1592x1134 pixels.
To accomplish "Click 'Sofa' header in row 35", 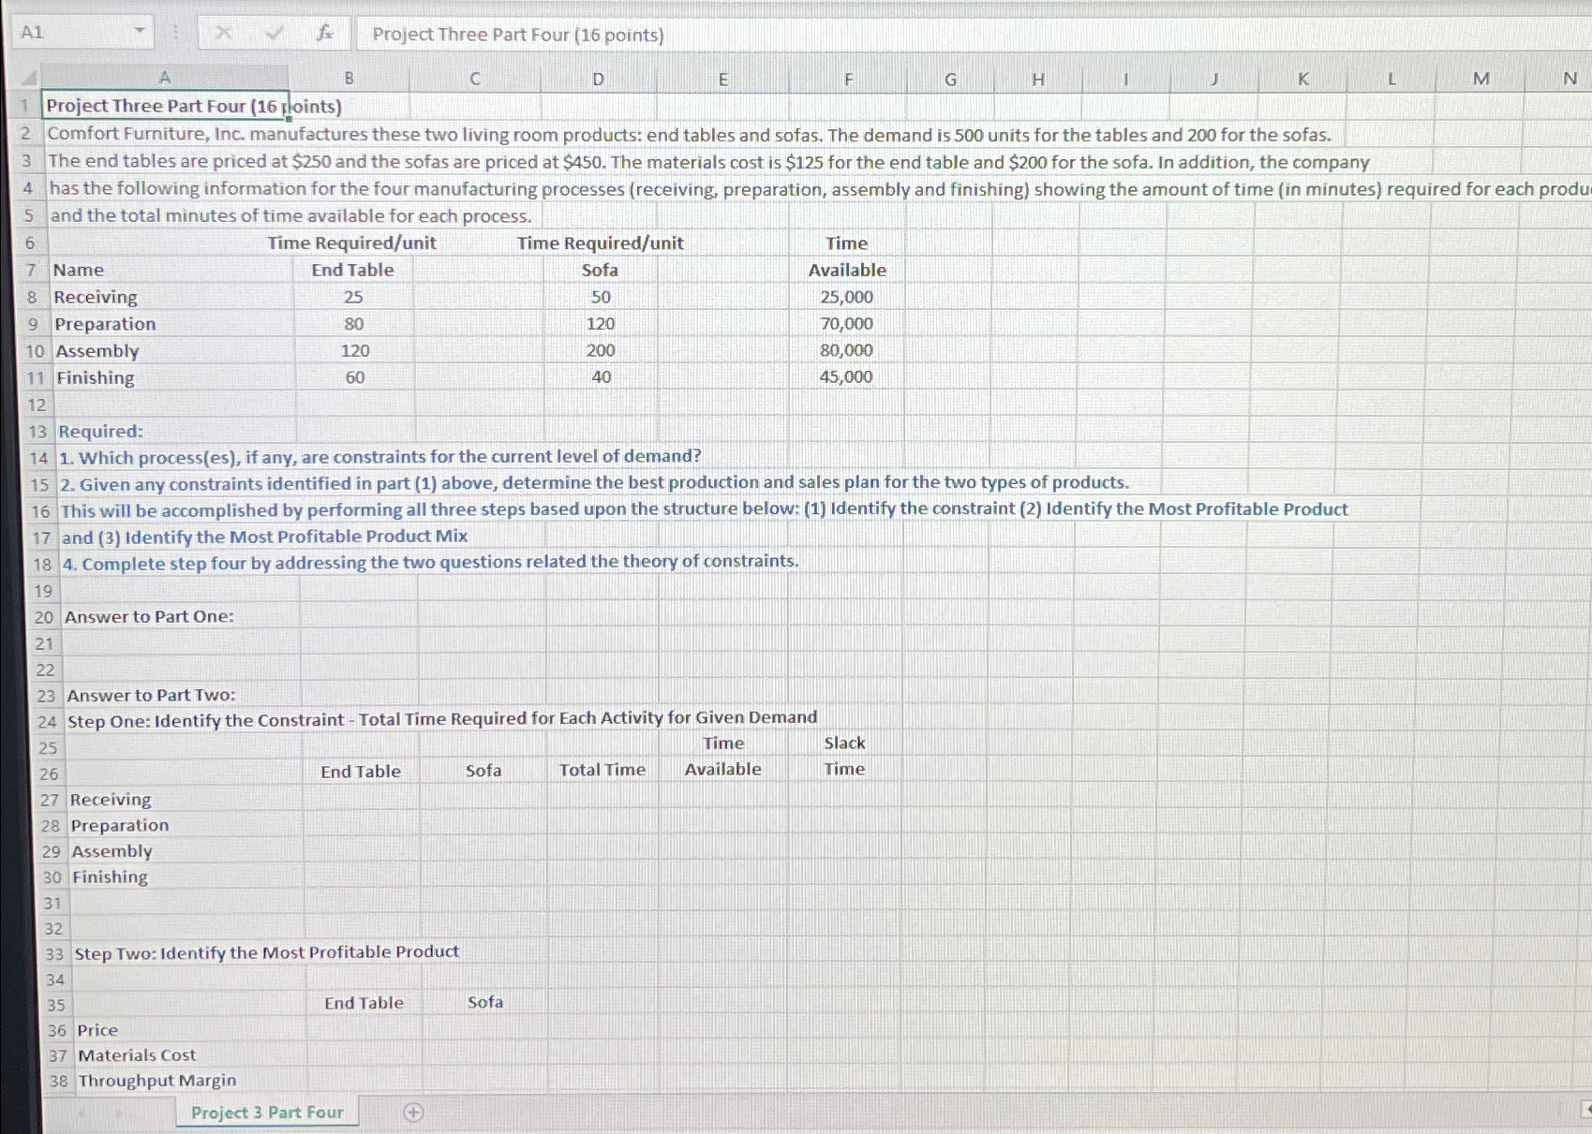I will click(x=485, y=1002).
